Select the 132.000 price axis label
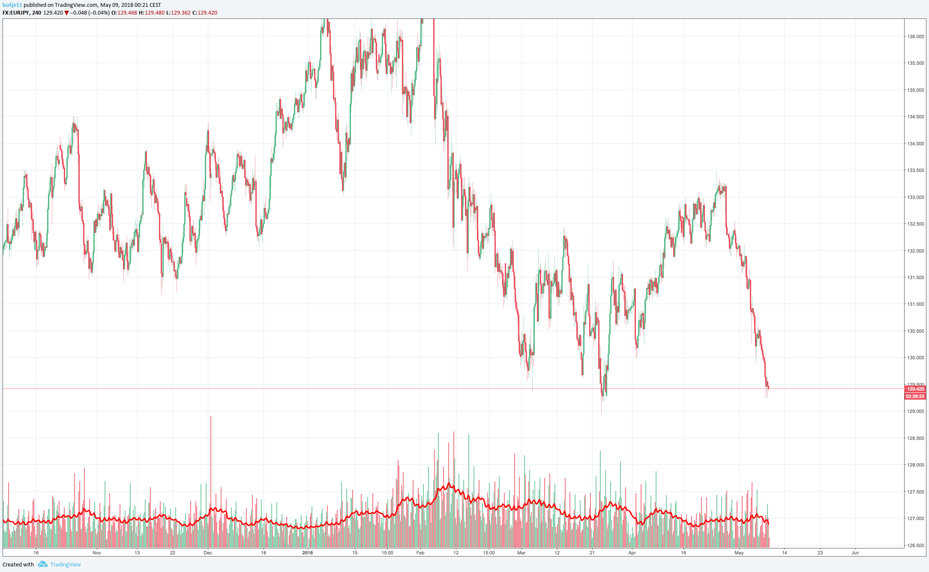929x572 pixels. point(915,251)
